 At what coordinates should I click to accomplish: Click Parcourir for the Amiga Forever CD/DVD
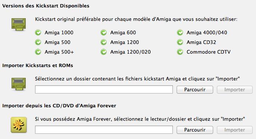(195, 130)
